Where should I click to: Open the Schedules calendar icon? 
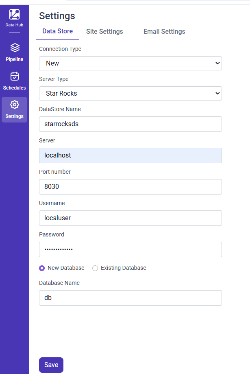(x=15, y=77)
